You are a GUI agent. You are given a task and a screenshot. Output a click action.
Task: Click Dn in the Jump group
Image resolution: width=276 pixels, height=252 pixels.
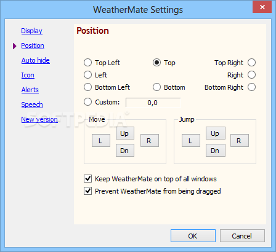pyautogui.click(x=216, y=151)
